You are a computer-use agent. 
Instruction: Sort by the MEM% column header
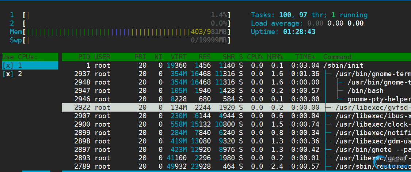(275, 57)
